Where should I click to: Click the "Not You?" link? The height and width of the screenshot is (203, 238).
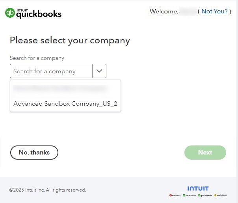(214, 11)
